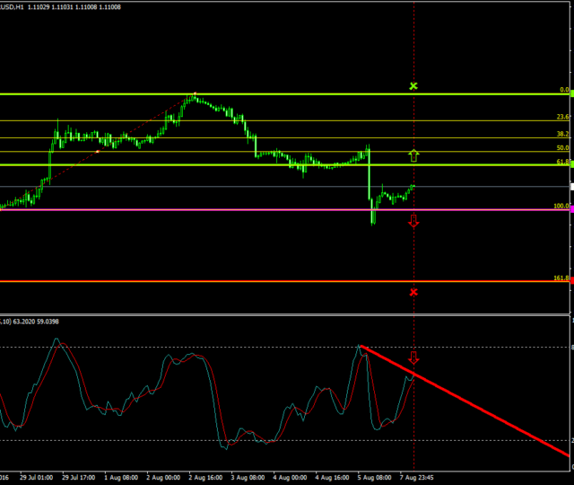574x485 pixels.
Task: Click the 5 Aug 08:00 time axis label
Action: coord(371,479)
